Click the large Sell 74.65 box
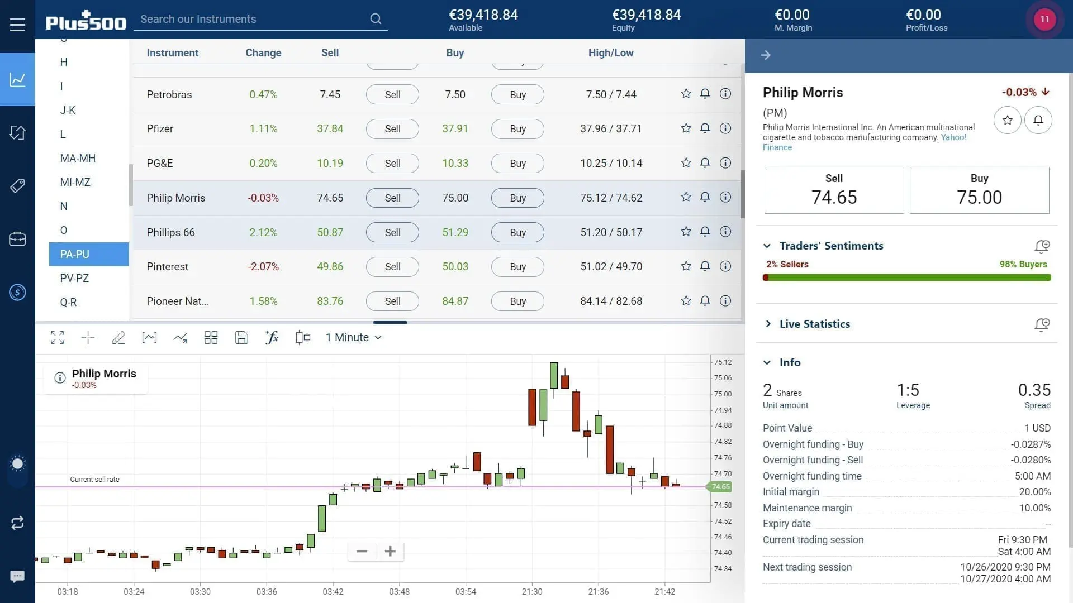This screenshot has width=1073, height=603. point(834,190)
